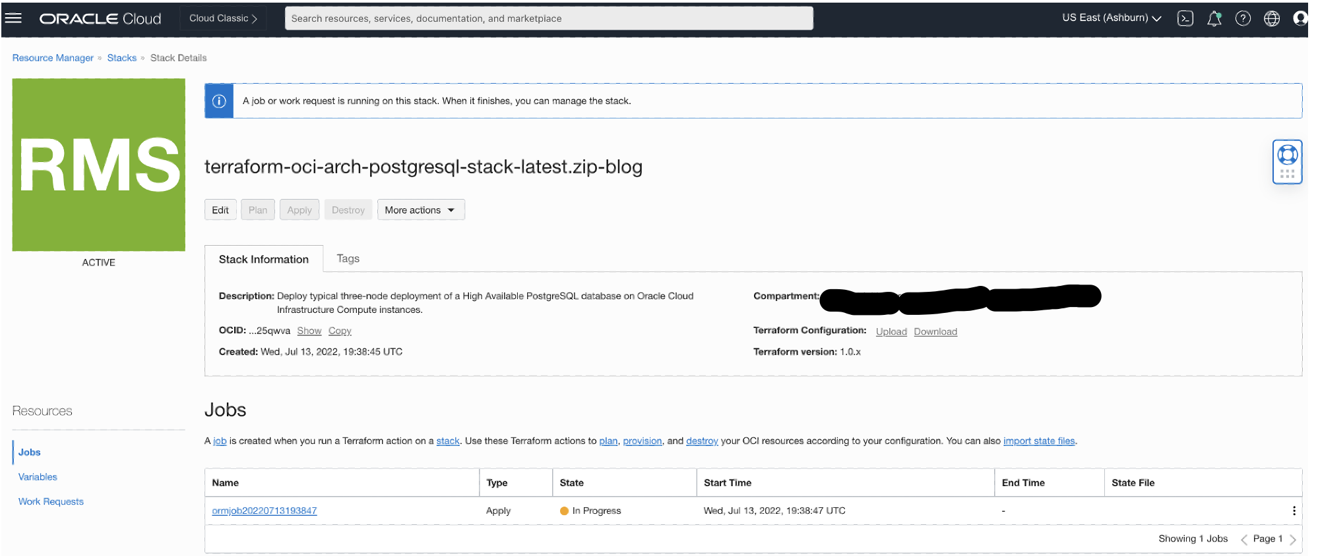This screenshot has width=1318, height=556.
Task: Copy the stack OCID
Action: (340, 331)
